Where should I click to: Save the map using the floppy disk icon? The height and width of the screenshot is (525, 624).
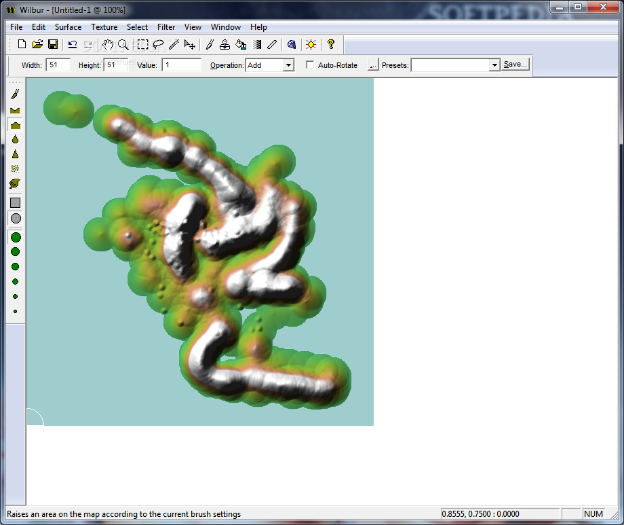pyautogui.click(x=53, y=44)
